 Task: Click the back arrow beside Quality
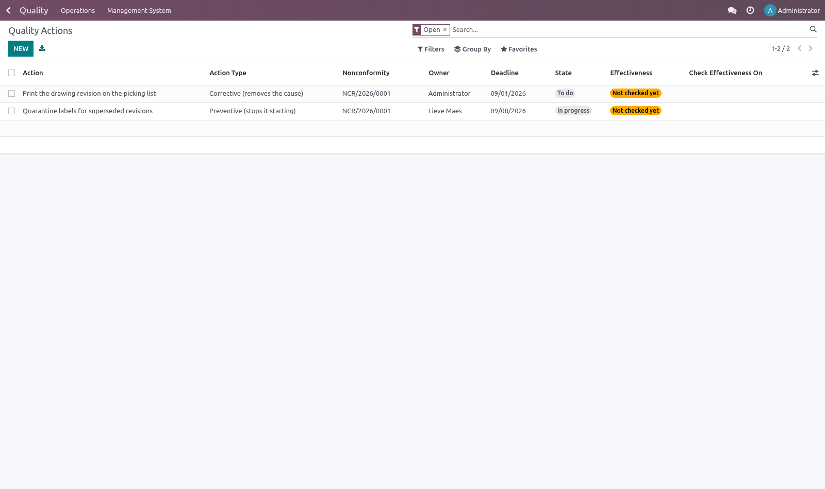pyautogui.click(x=8, y=10)
